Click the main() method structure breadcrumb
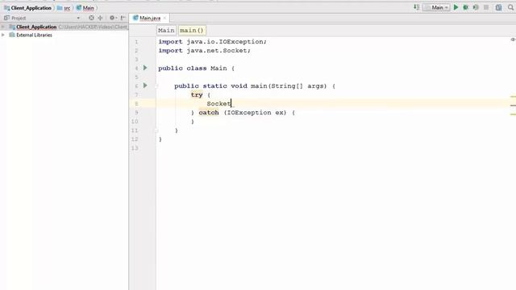This screenshot has width=516, height=290. pos(192,31)
